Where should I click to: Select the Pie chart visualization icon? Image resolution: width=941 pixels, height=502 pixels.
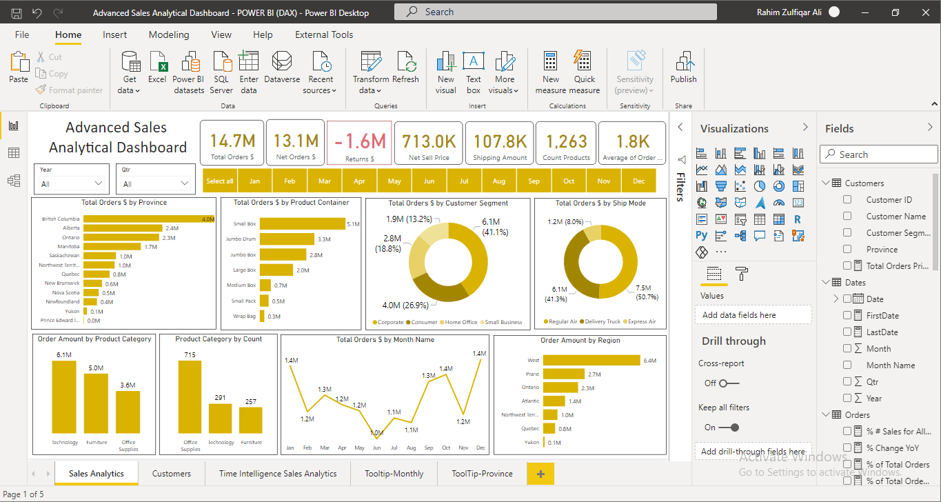pyautogui.click(x=758, y=185)
